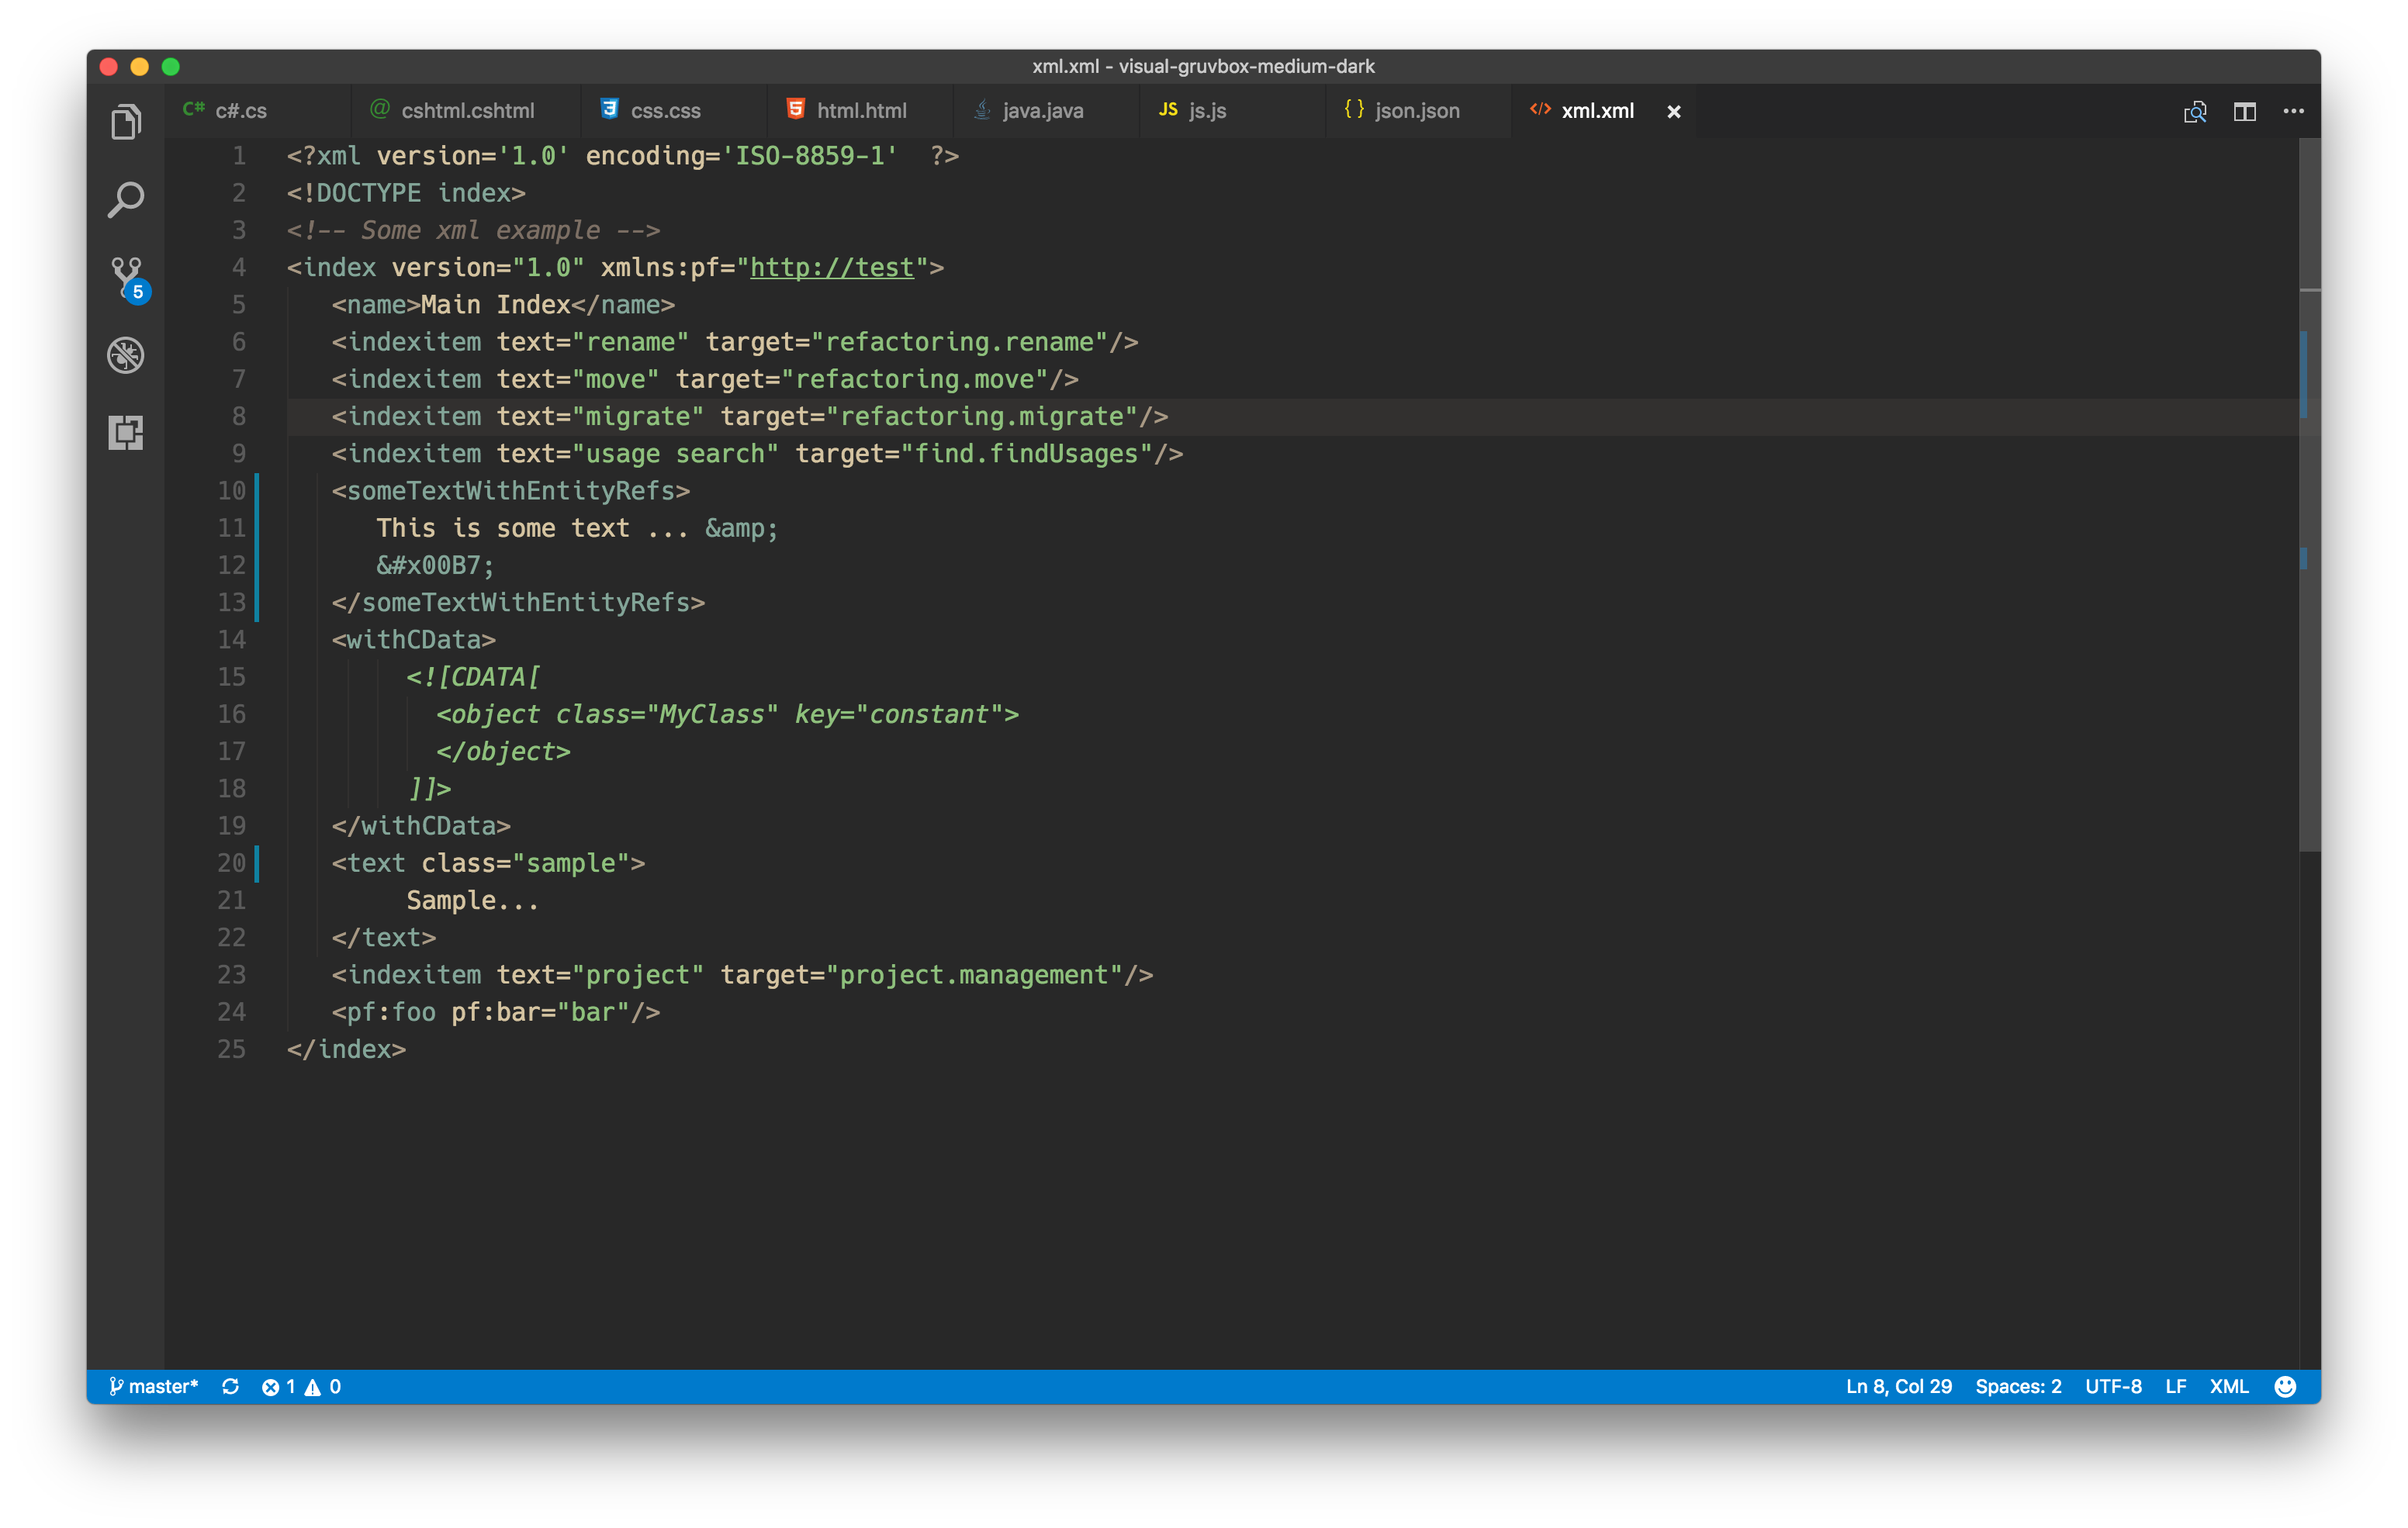Viewport: 2408px width, 1528px height.
Task: Open the Explorer view in activity bar
Action: pos(125,122)
